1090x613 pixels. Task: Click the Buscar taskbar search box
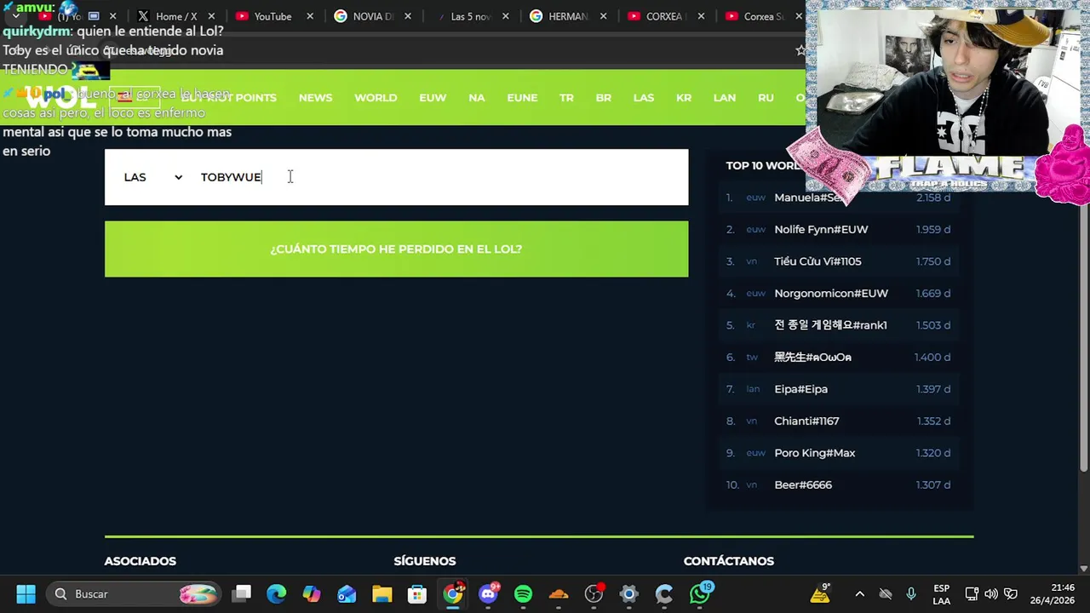click(x=135, y=593)
